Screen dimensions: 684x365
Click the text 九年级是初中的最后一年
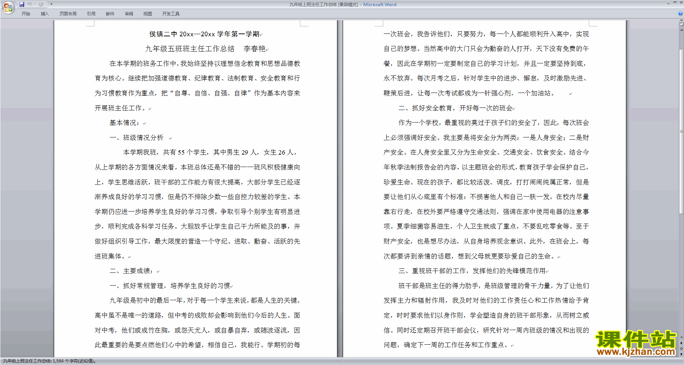[x=146, y=301]
